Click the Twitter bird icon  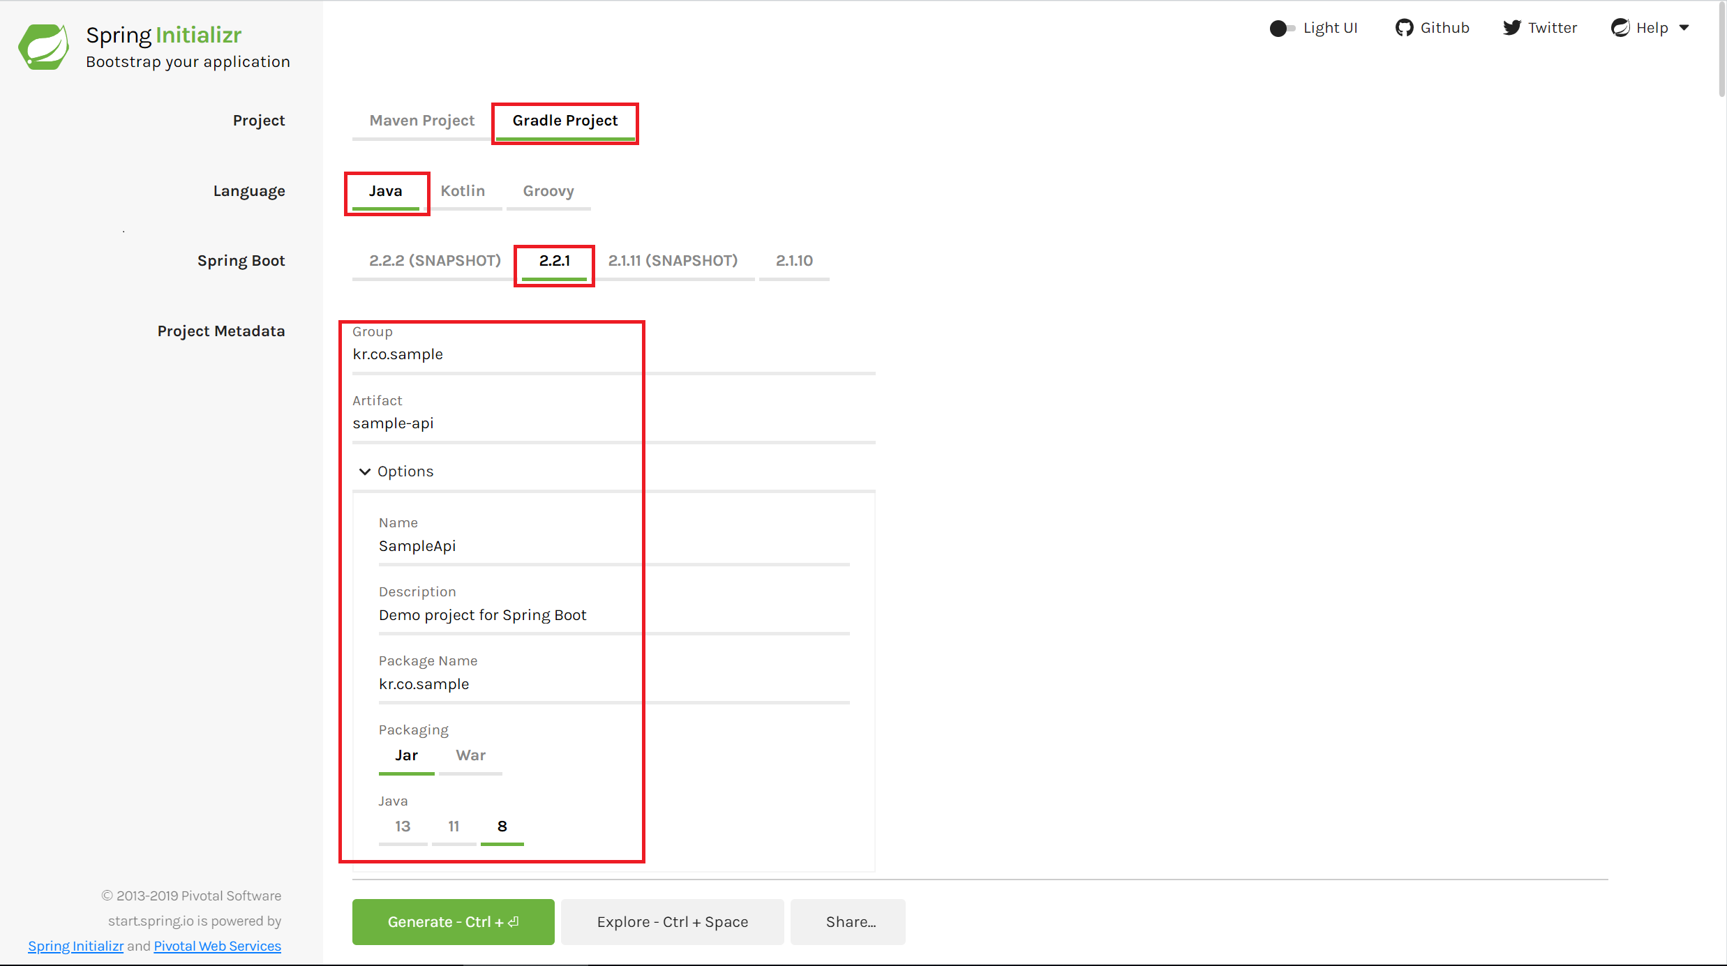point(1511,28)
